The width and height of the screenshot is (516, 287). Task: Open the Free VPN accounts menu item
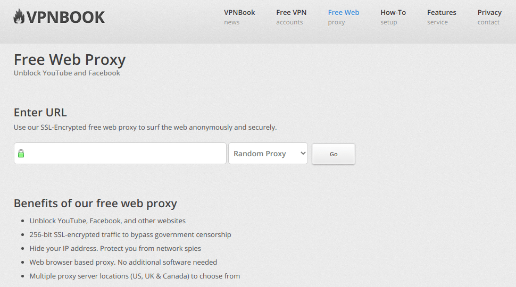(x=291, y=17)
